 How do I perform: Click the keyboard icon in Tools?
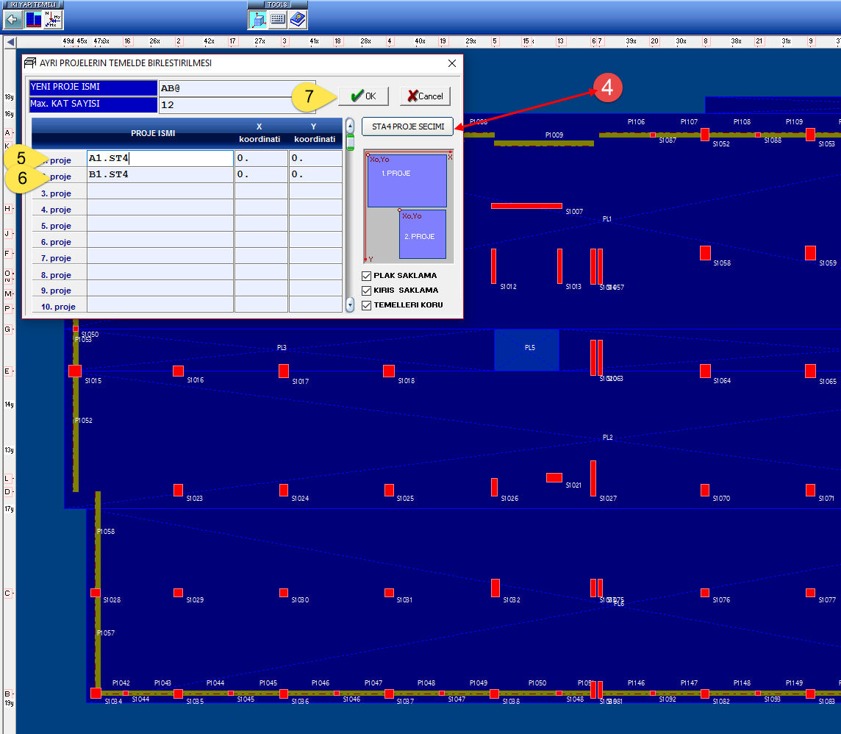pos(278,19)
